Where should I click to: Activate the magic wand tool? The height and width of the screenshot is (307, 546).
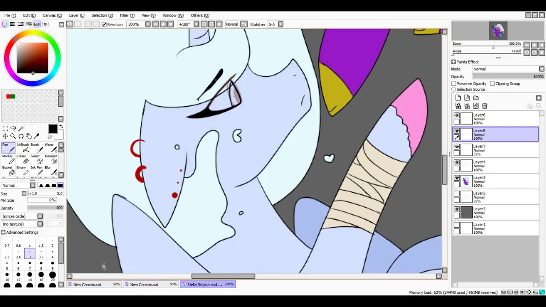[21, 128]
